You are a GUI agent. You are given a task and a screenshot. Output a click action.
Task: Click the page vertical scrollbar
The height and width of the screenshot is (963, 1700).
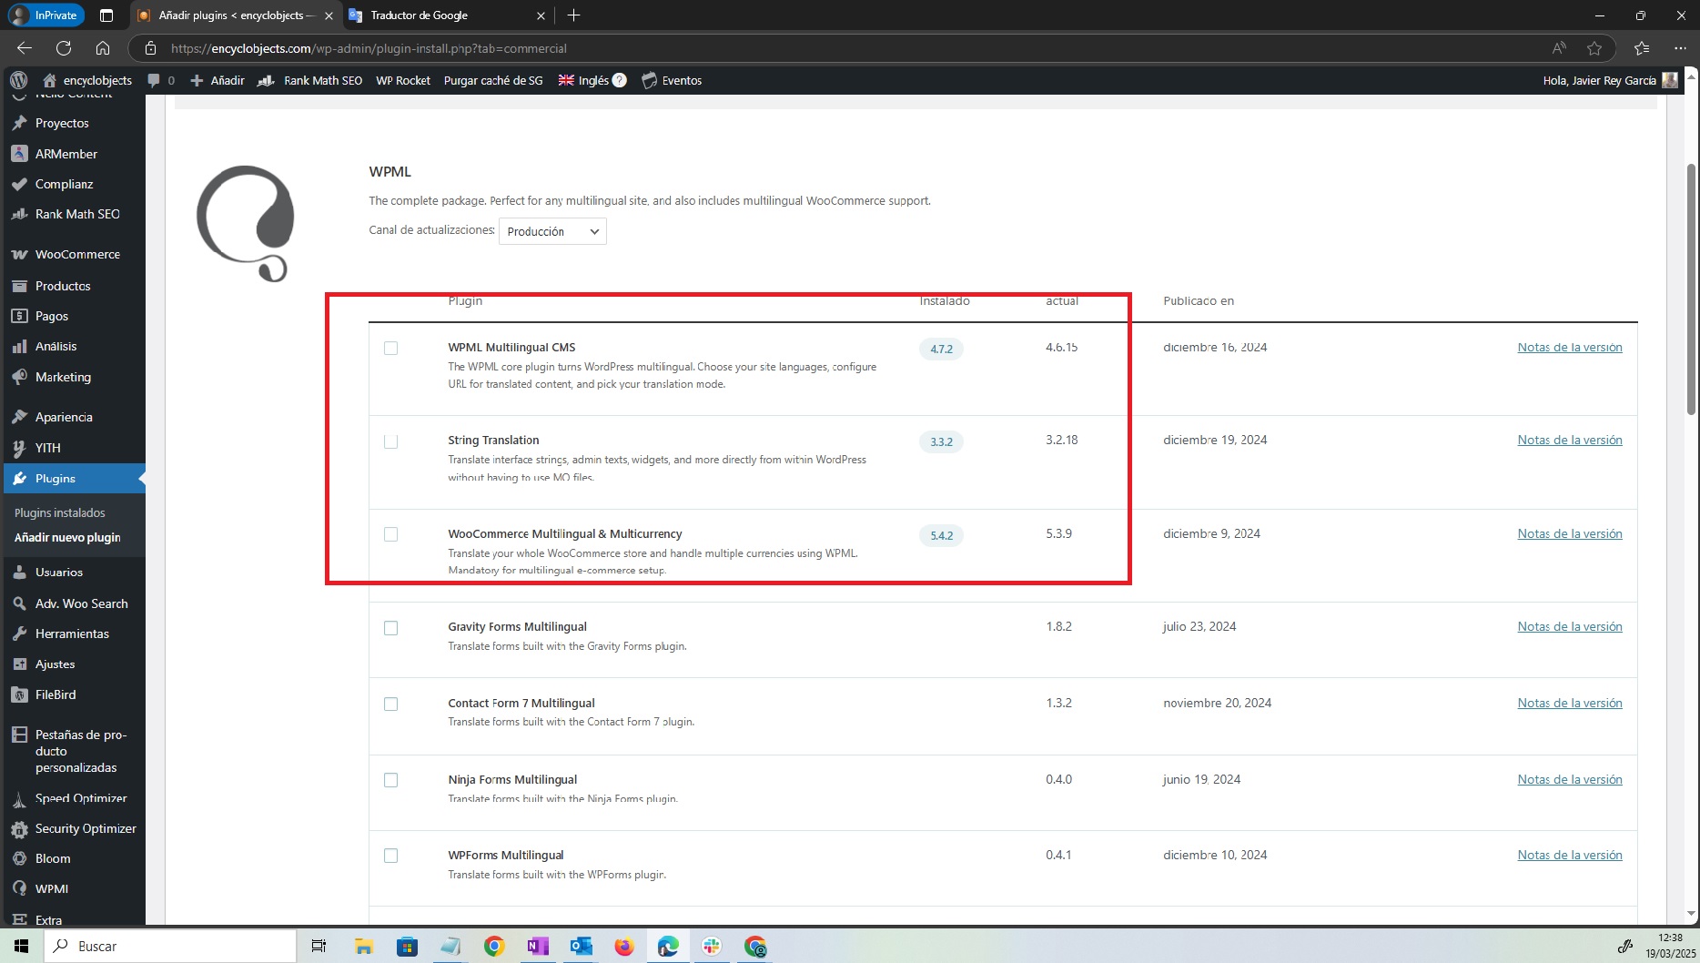1692,289
